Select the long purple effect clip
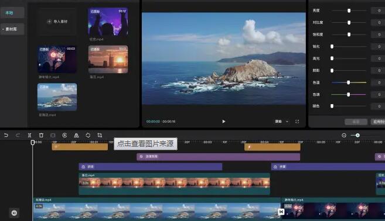The image size is (385, 221). 218,157
